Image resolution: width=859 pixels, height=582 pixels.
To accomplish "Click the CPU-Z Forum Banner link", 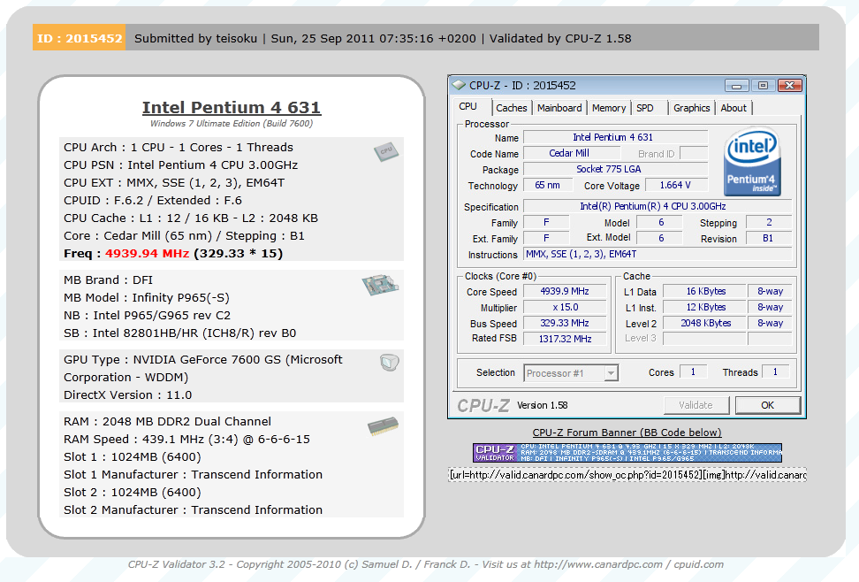I will (627, 433).
